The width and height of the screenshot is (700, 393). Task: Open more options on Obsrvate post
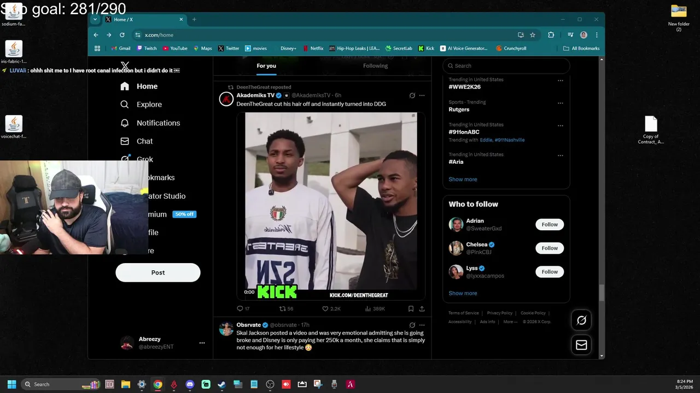tap(422, 325)
